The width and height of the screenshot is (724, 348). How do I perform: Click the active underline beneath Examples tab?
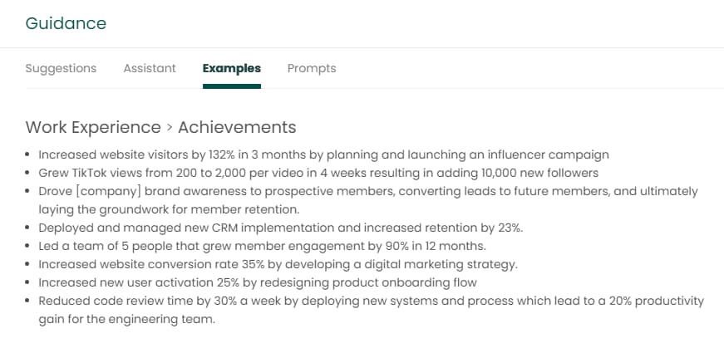(x=232, y=86)
